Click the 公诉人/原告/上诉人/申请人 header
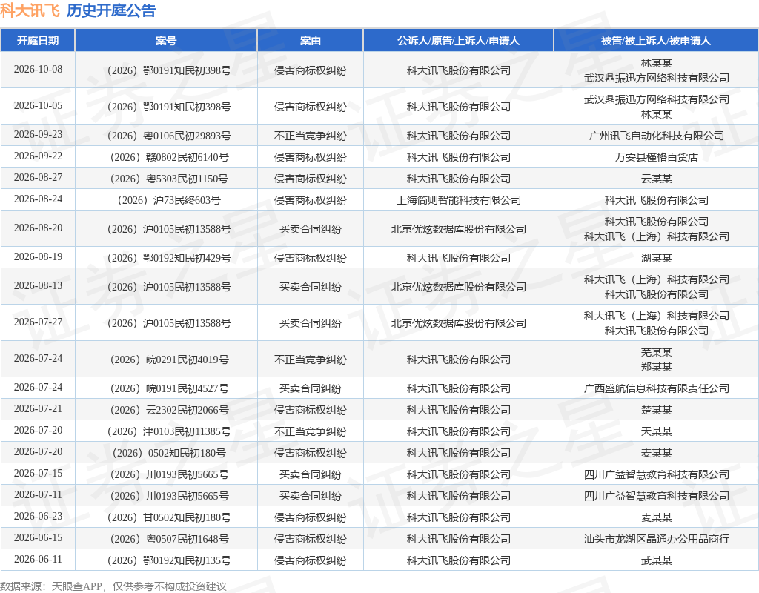Viewport: 759px width, 593px height. [458, 41]
